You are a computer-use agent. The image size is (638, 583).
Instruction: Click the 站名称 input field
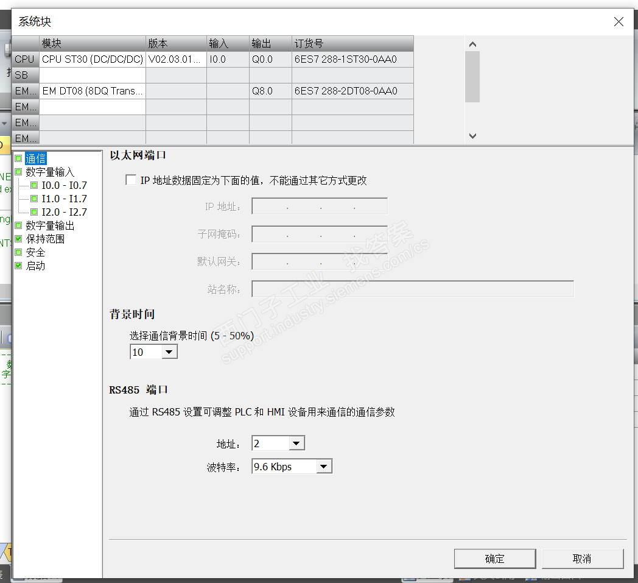point(413,289)
